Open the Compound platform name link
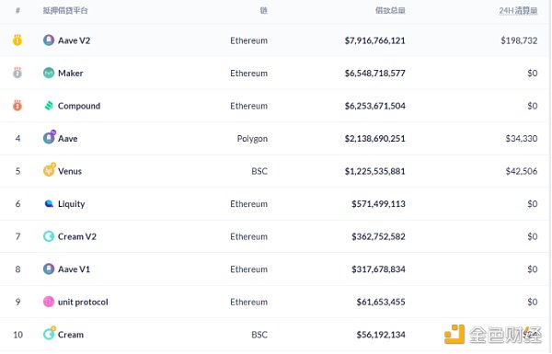The width and height of the screenshot is (552, 354). (79, 106)
